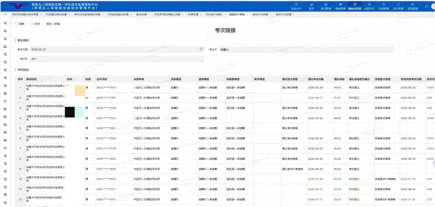Click the 考试日期 field showing 2026-08-28
435x207 pixels.
[117, 49]
